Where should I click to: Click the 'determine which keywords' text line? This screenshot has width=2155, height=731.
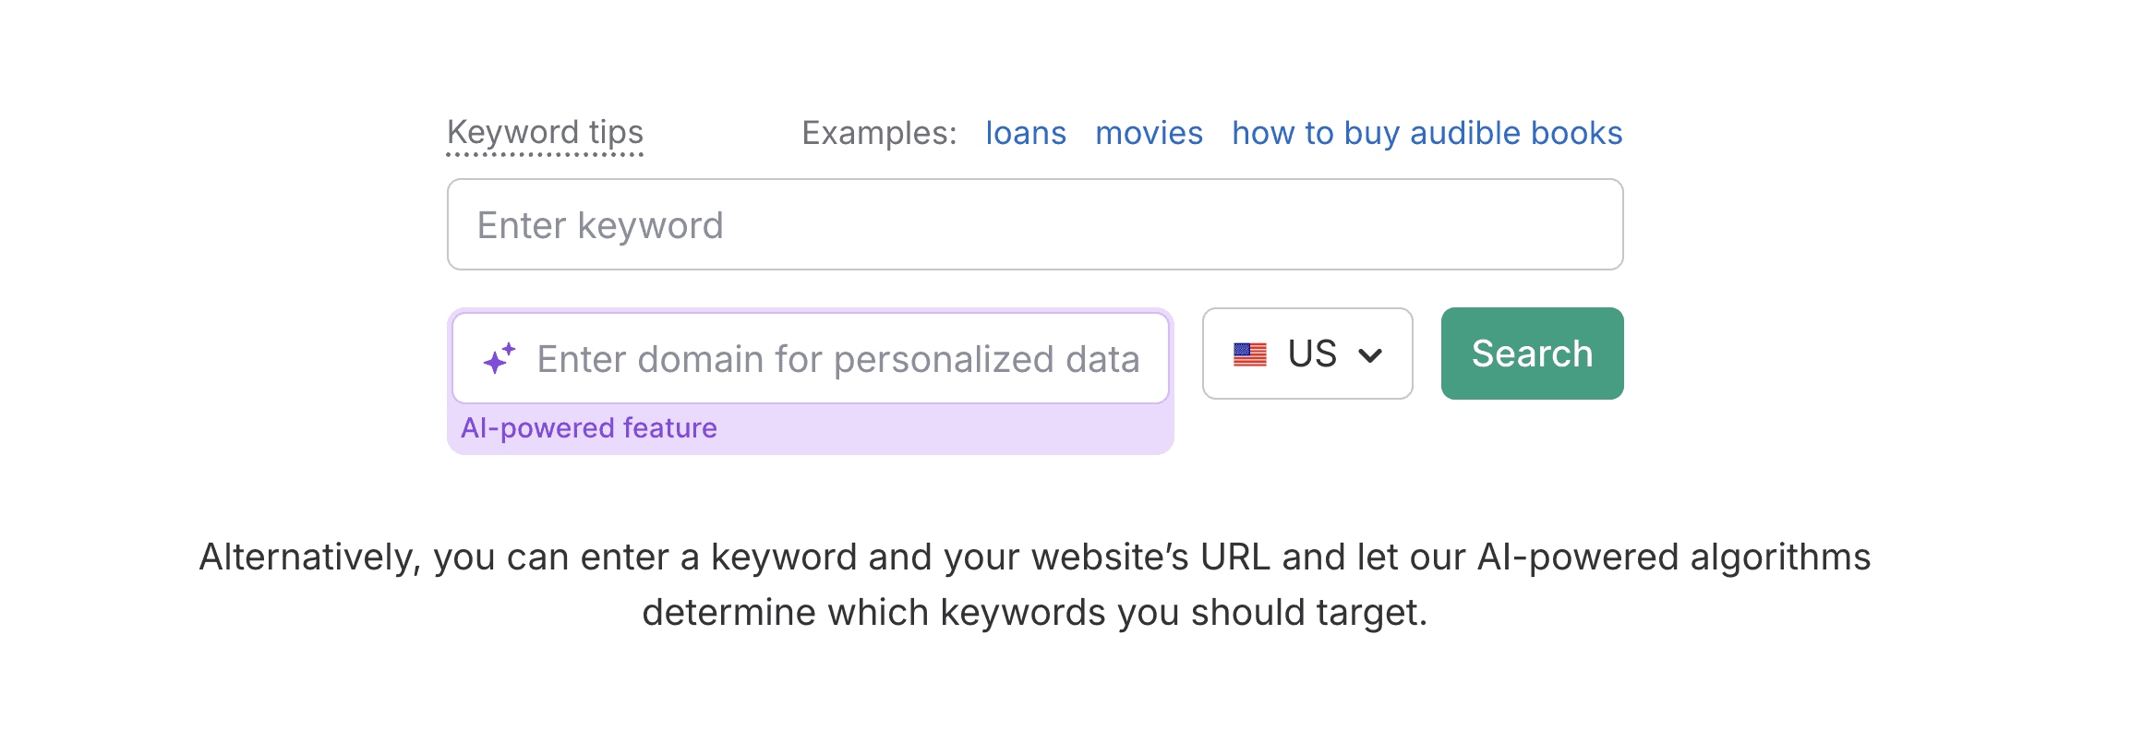[x=1035, y=613]
